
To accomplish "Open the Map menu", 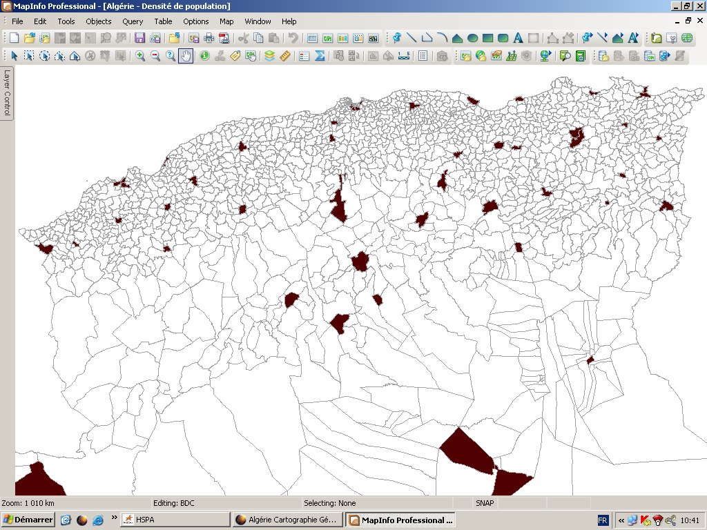I will (226, 21).
